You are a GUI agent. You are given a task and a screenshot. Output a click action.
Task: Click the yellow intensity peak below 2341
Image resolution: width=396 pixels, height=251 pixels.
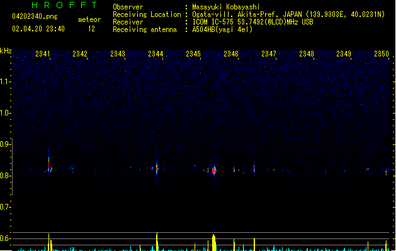point(49,242)
